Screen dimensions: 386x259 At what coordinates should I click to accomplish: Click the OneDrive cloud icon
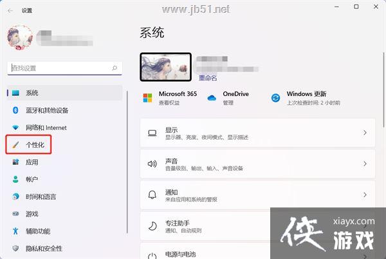pos(212,98)
